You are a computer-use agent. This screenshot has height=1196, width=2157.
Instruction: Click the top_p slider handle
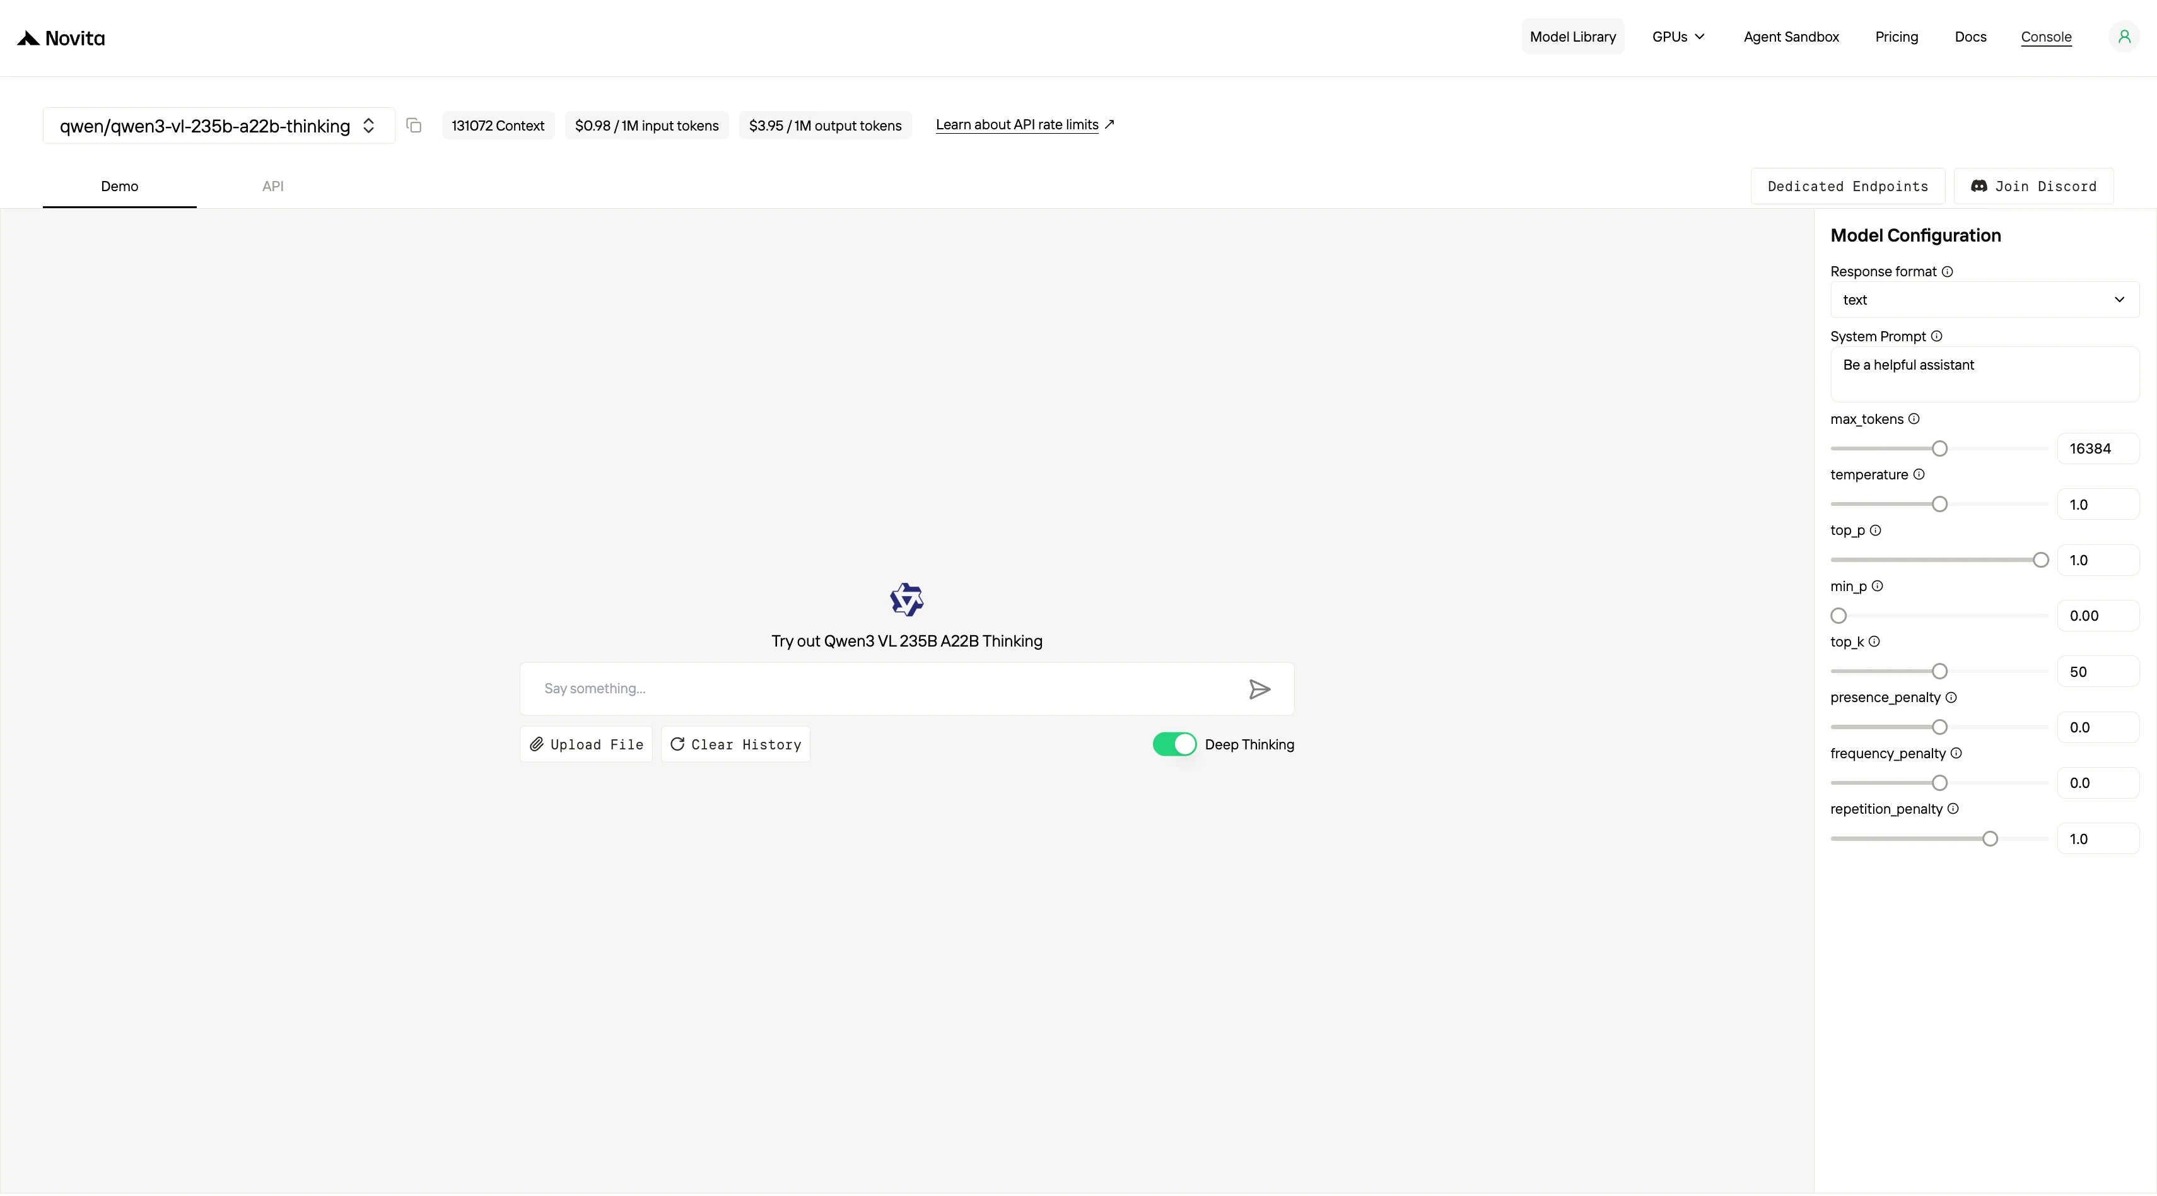click(x=2040, y=560)
